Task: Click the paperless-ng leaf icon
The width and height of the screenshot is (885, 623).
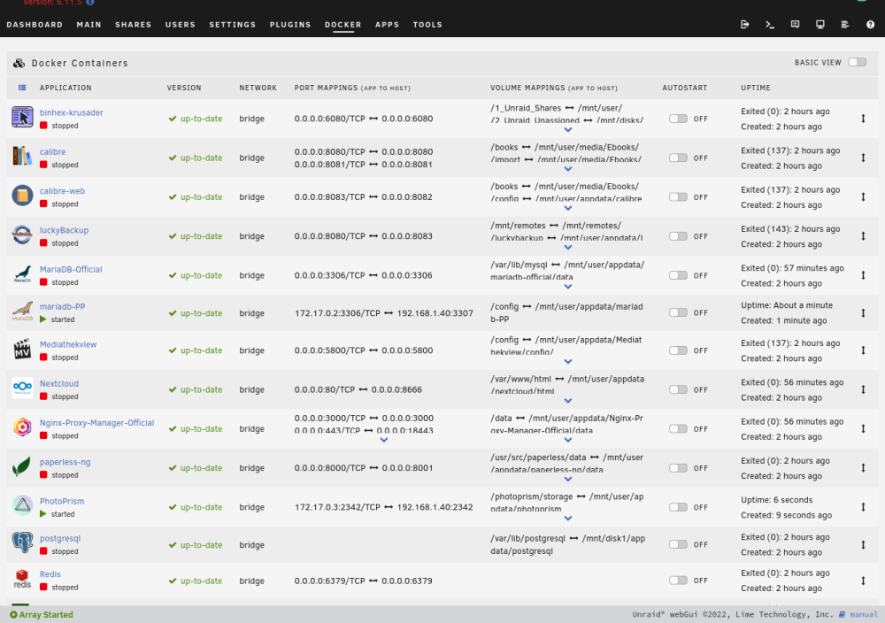Action: [x=23, y=466]
